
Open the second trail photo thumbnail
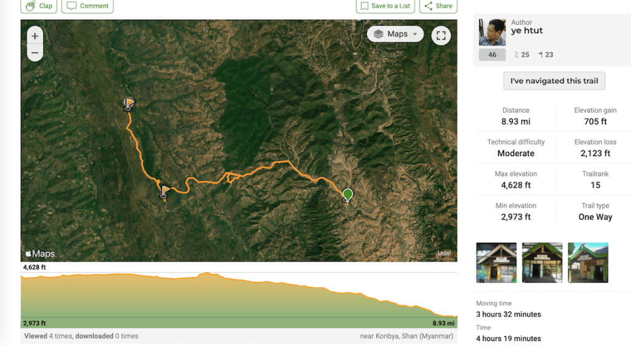pos(542,263)
